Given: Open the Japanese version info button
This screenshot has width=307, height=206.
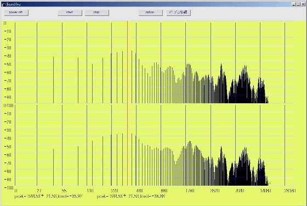Looking at the screenshot, I should (x=178, y=13).
